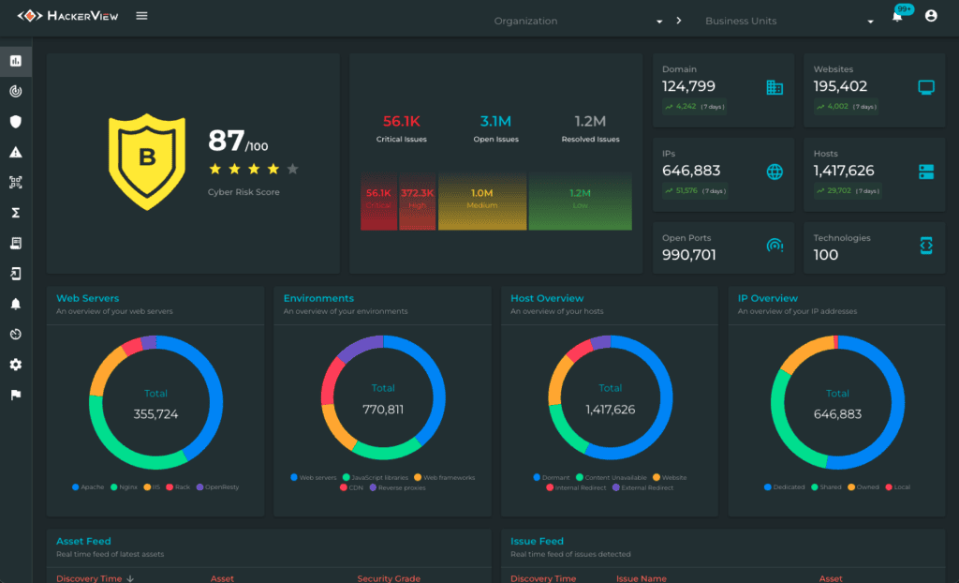
Task: Open the IP Overview panel title
Action: (x=768, y=298)
